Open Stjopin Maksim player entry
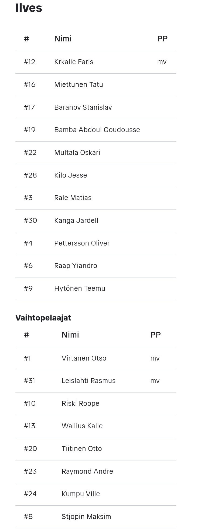The image size is (198, 530). tap(86, 516)
